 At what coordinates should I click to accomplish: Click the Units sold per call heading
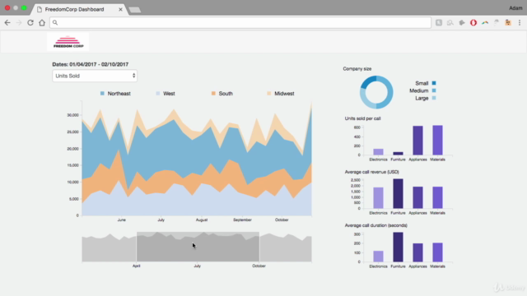click(x=362, y=118)
